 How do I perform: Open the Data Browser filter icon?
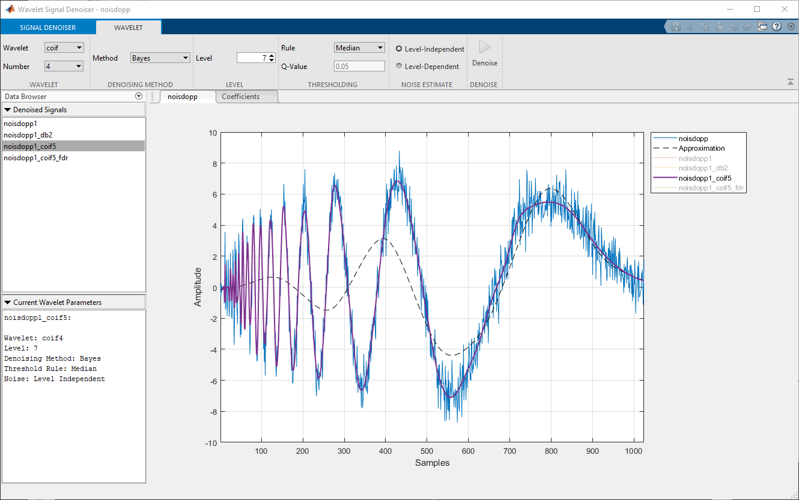[139, 96]
